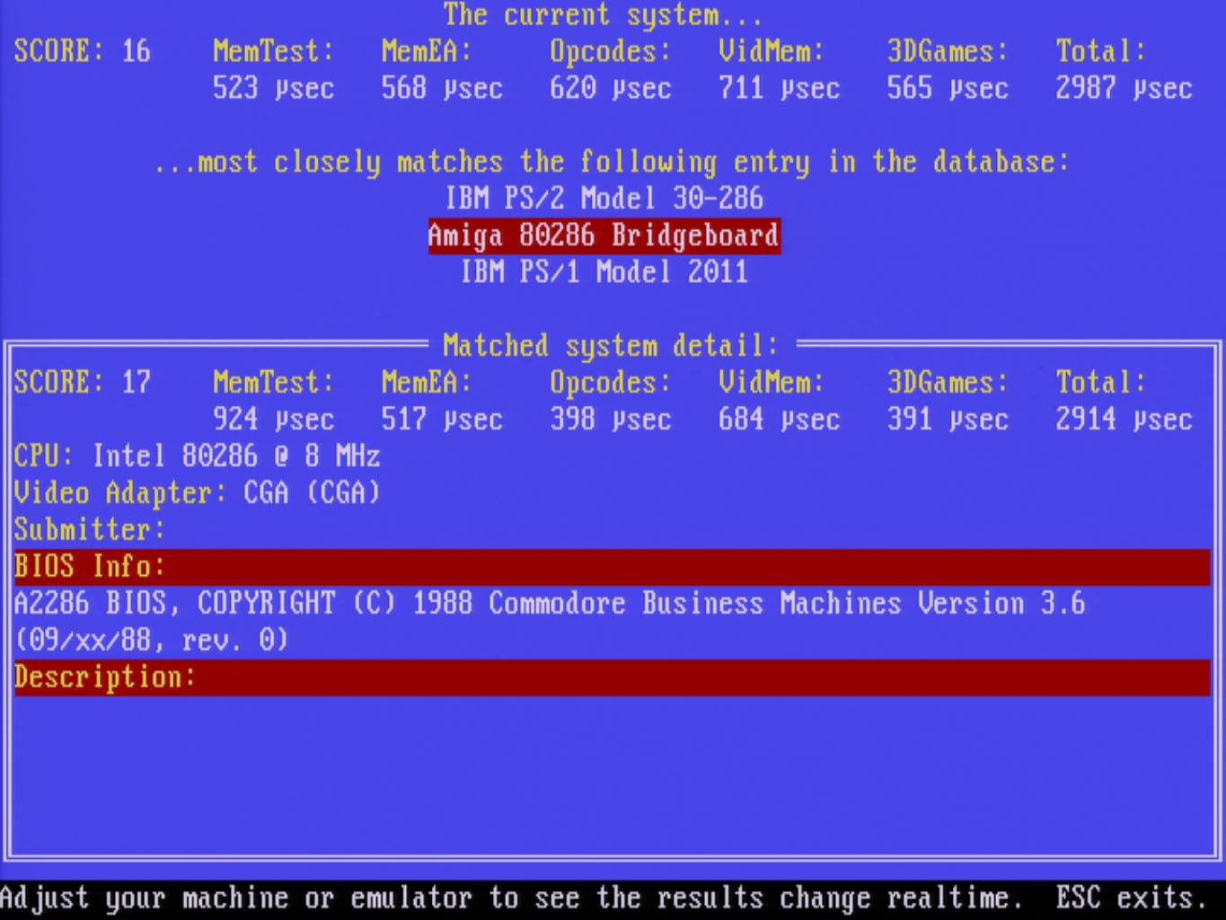This screenshot has height=920, width=1226.
Task: Click the Video Adapter: CGA (CGA) line
Action: [x=198, y=493]
